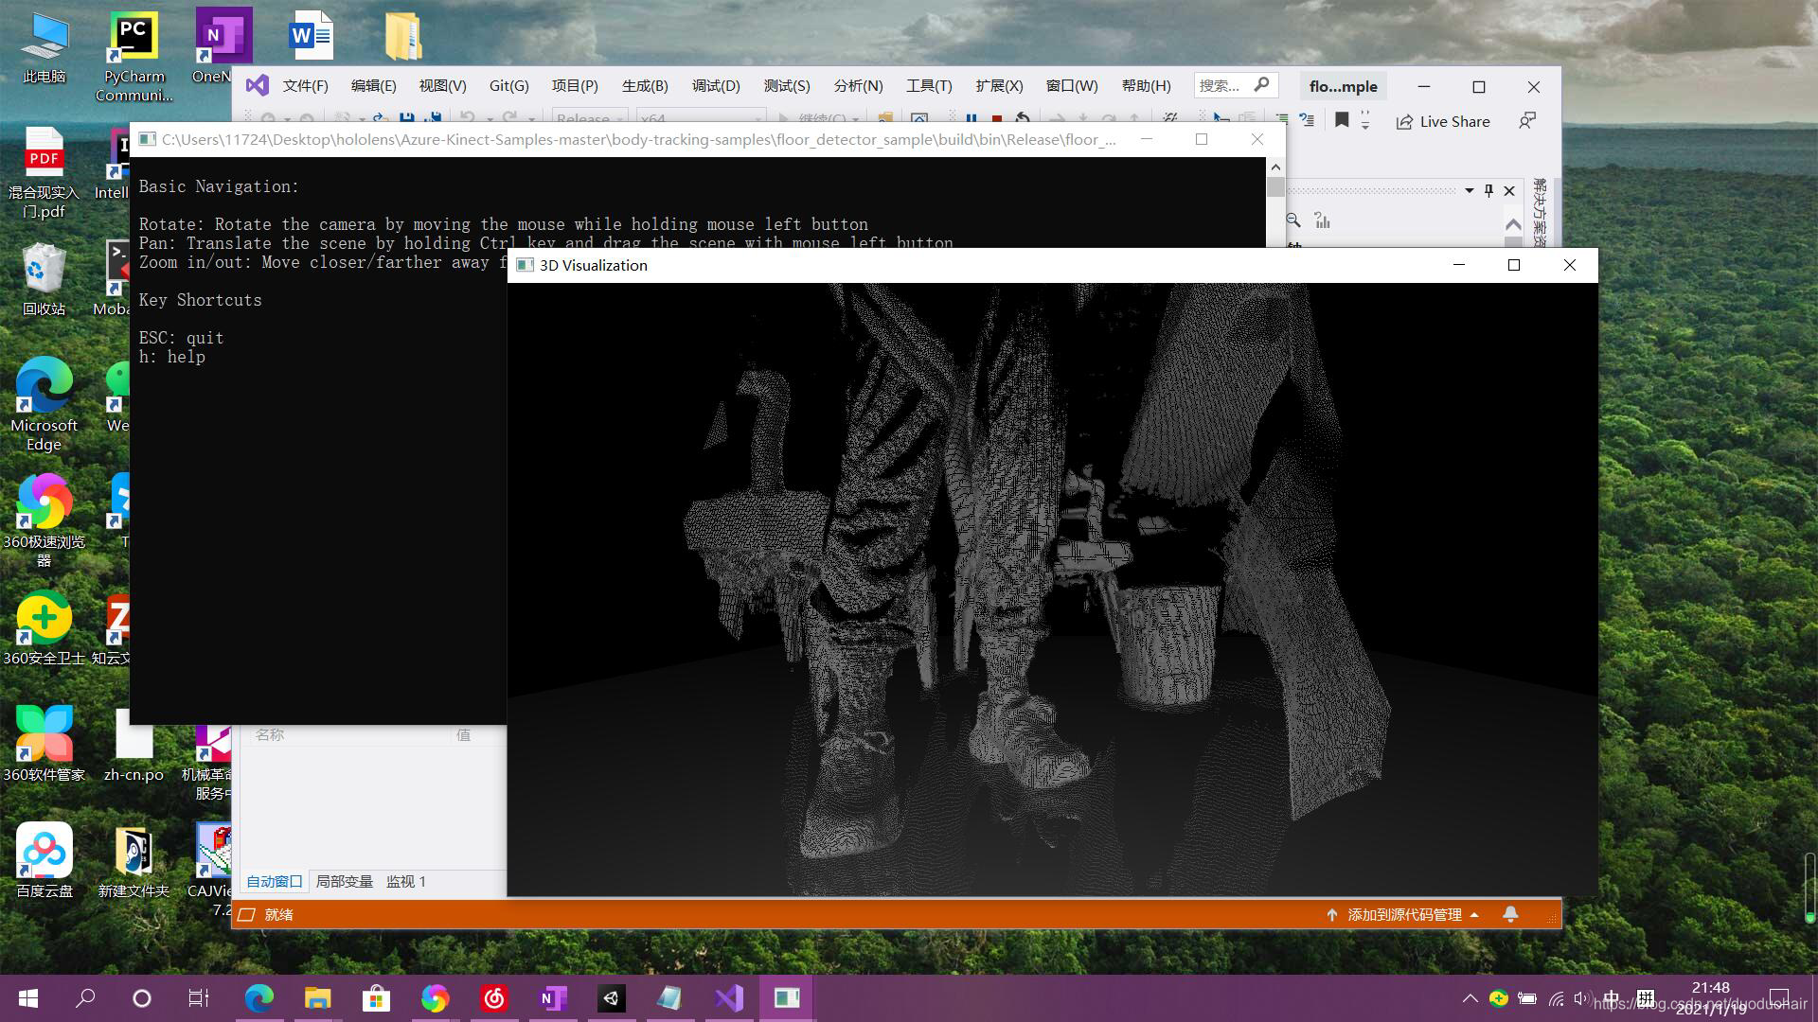Click the Visual Studio search box
This screenshot has height=1022, width=1818.
(x=1236, y=85)
